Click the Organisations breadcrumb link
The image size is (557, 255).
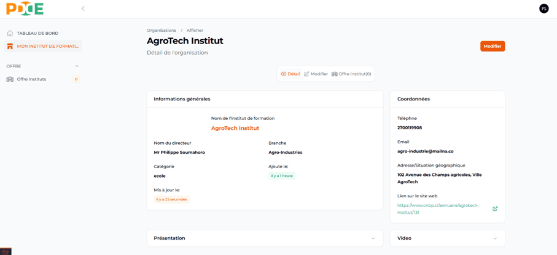[x=161, y=30]
